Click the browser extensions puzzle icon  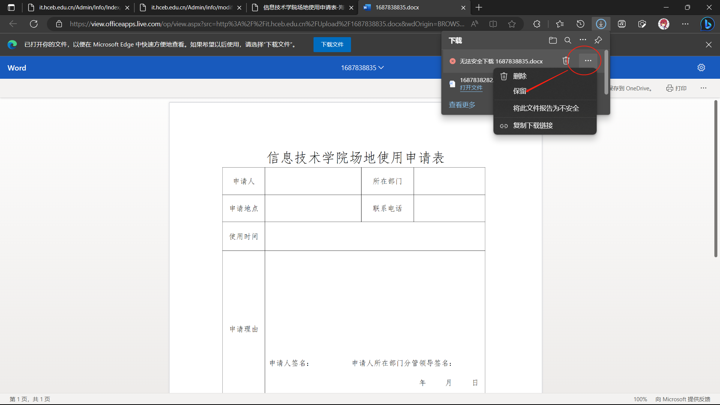pyautogui.click(x=537, y=24)
